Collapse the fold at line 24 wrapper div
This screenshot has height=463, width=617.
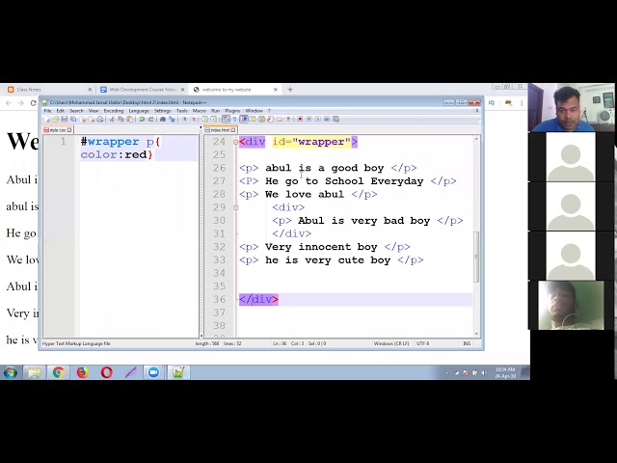tap(235, 142)
